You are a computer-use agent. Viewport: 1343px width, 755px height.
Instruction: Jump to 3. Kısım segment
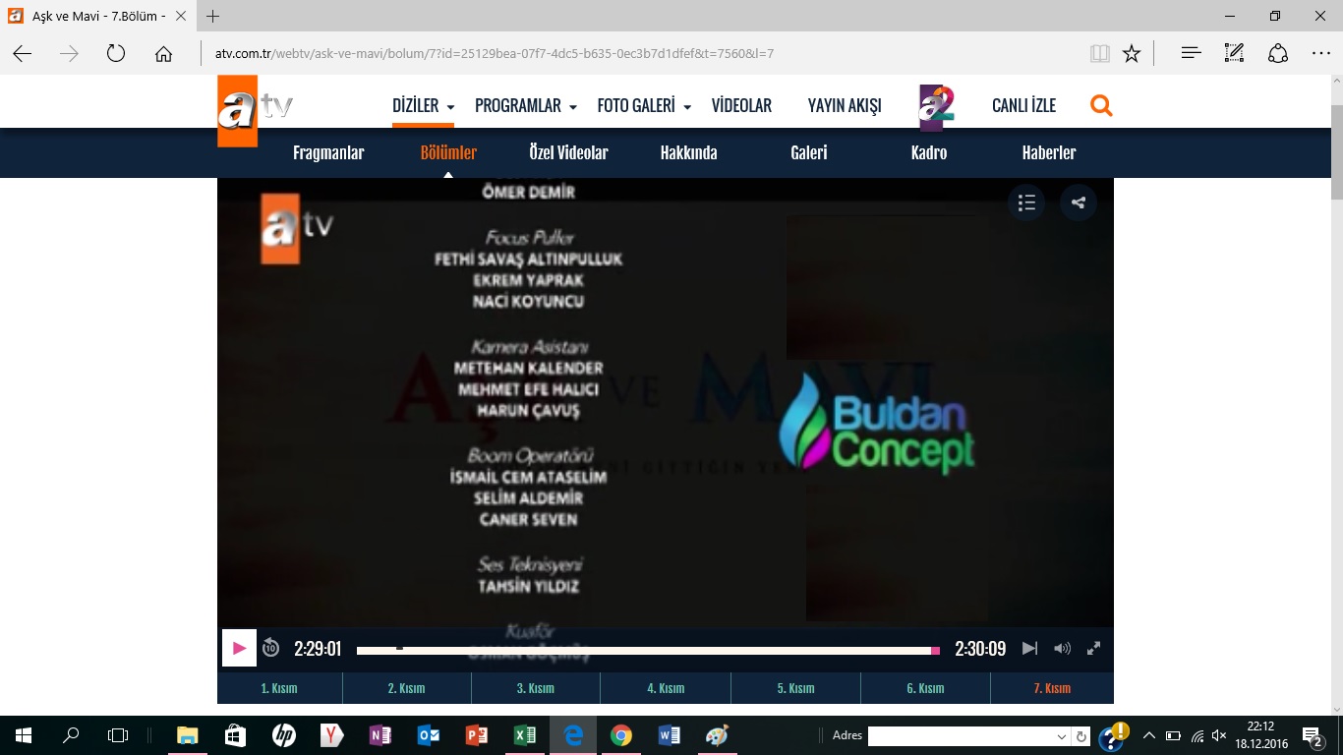pos(536,688)
